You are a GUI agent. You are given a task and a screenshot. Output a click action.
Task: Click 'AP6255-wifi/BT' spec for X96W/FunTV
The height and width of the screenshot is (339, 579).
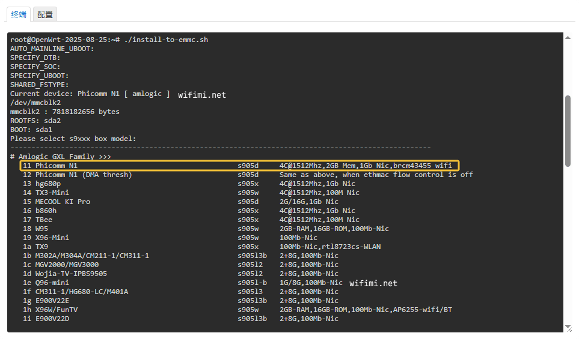(423, 310)
